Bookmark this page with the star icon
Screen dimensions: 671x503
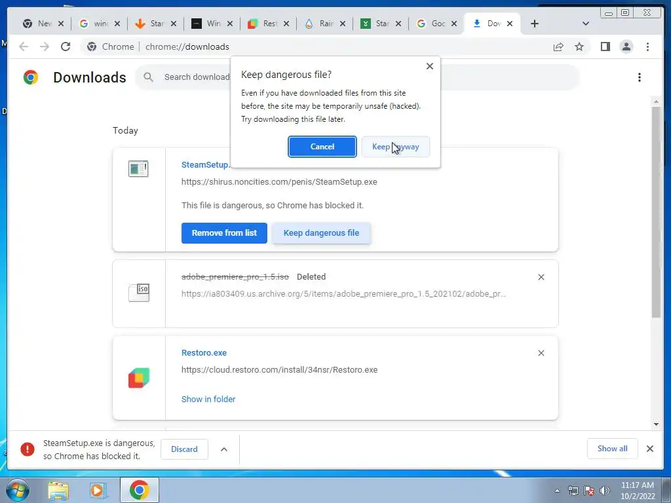[x=579, y=47]
